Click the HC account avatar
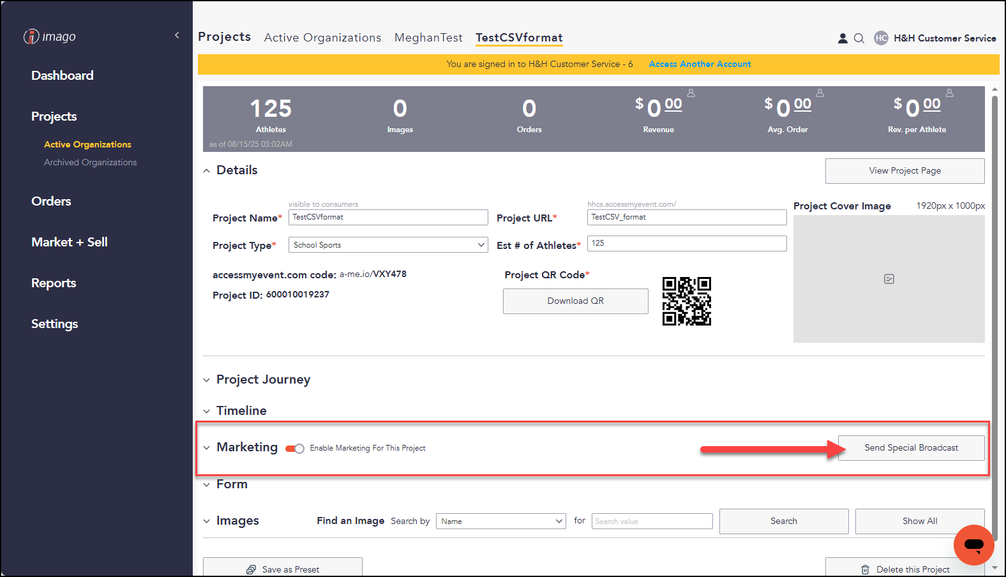 point(881,38)
